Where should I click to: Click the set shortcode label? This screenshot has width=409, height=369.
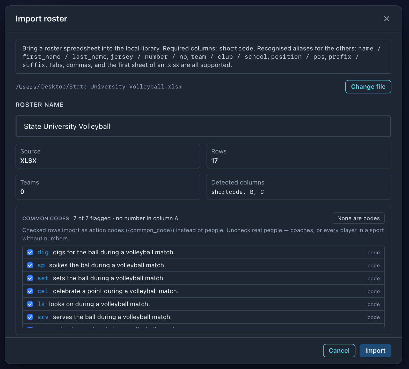point(43,278)
